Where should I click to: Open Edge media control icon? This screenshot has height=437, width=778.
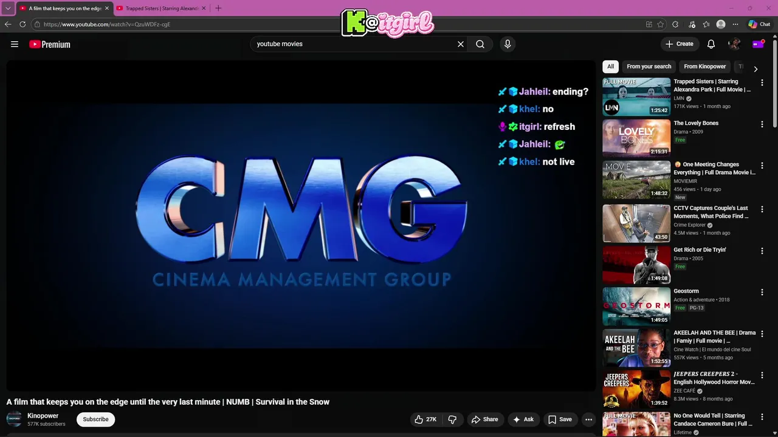(x=692, y=24)
